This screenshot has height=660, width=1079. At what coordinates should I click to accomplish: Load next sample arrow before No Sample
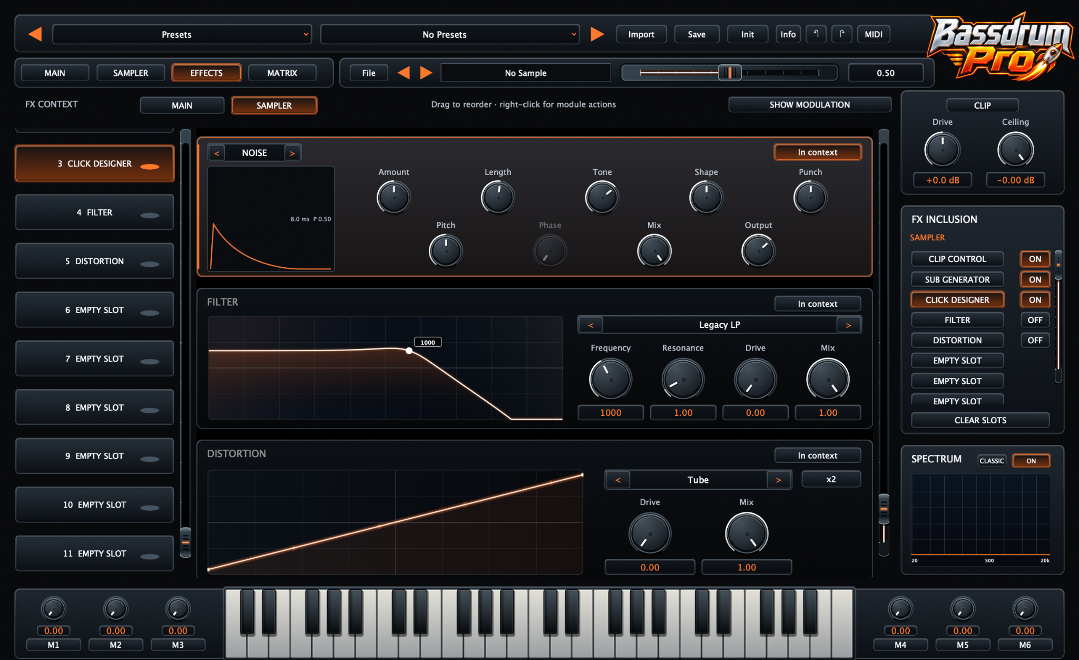426,73
